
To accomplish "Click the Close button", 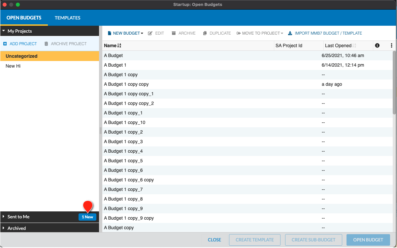I will (x=215, y=240).
